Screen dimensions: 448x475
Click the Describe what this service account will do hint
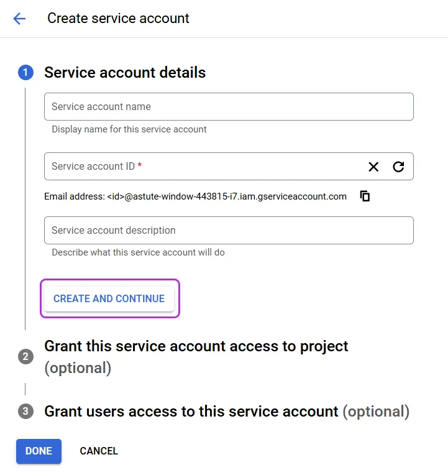pos(139,252)
